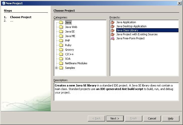Image resolution: width=183 pixels, height=125 pixels.
Task: Choose Java Free-Form Project type
Action: pos(130,38)
